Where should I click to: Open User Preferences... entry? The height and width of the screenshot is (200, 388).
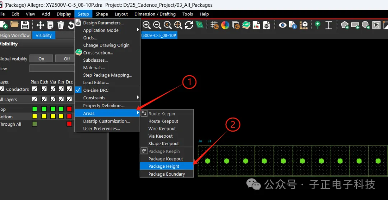pyautogui.click(x=108, y=129)
